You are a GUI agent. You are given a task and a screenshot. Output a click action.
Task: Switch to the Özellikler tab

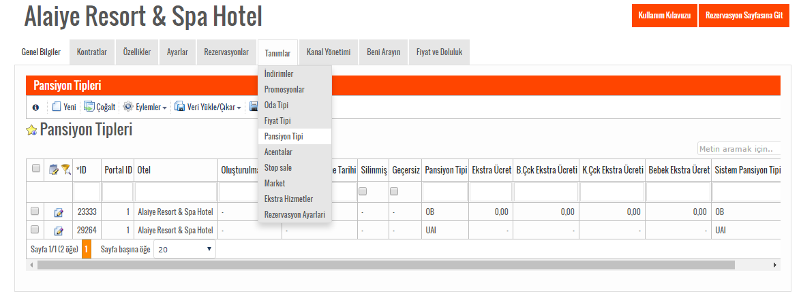[137, 52]
